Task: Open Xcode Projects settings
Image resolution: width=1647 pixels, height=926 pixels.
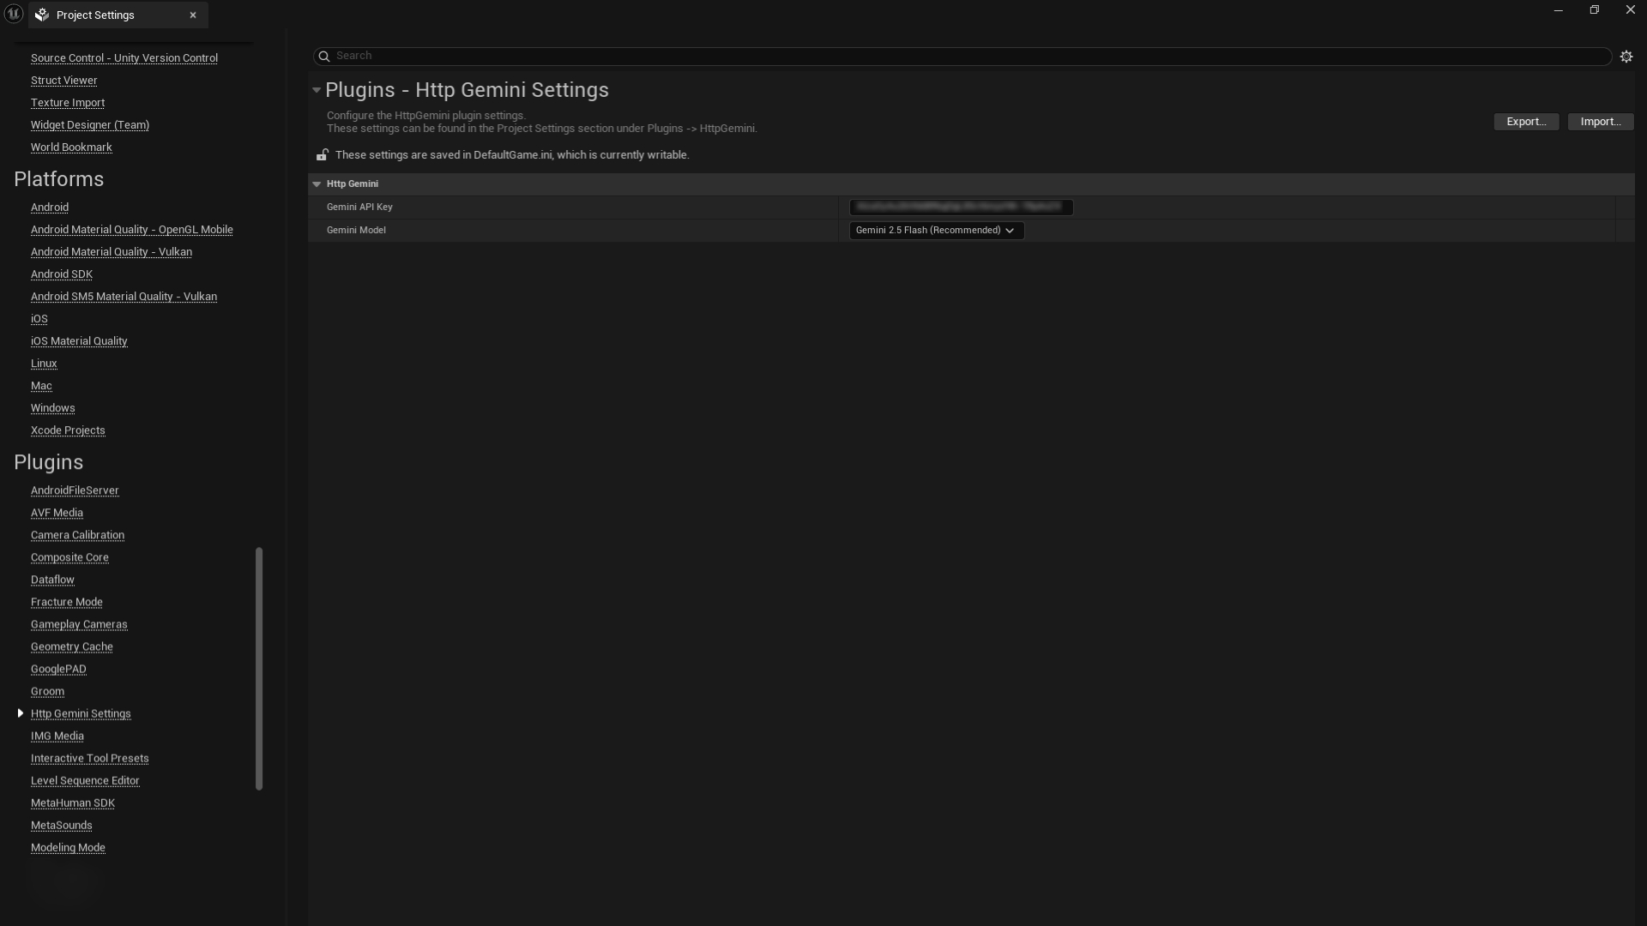Action: (68, 430)
